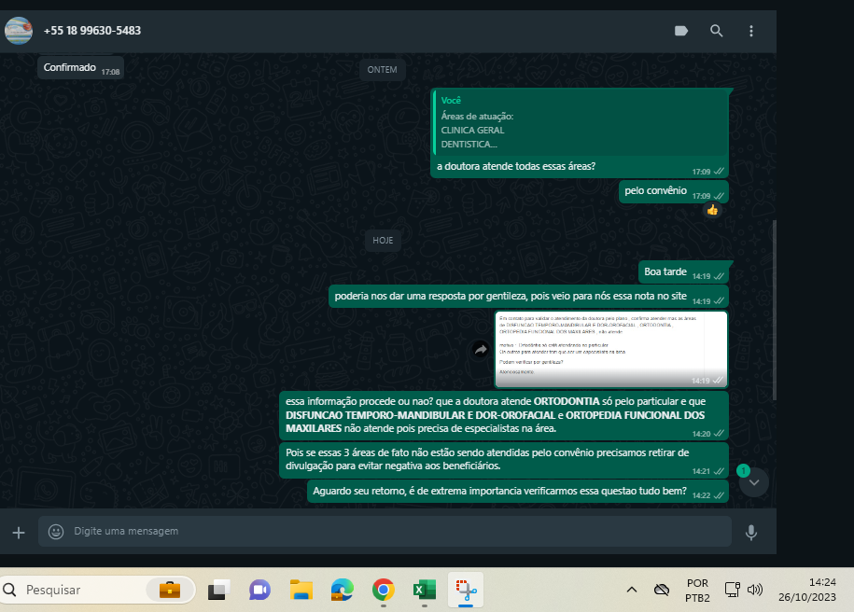Switch the POR PTB2 keyboard language
Viewport: 854px width, 612px height.
697,590
